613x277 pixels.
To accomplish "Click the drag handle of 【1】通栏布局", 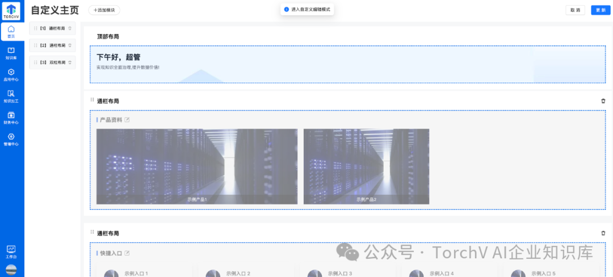I will pos(36,28).
